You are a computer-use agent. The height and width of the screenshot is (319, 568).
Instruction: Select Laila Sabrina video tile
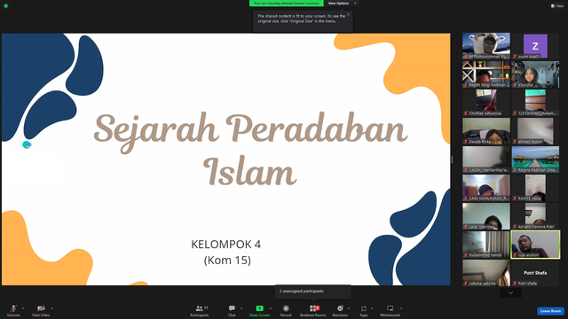click(486, 216)
